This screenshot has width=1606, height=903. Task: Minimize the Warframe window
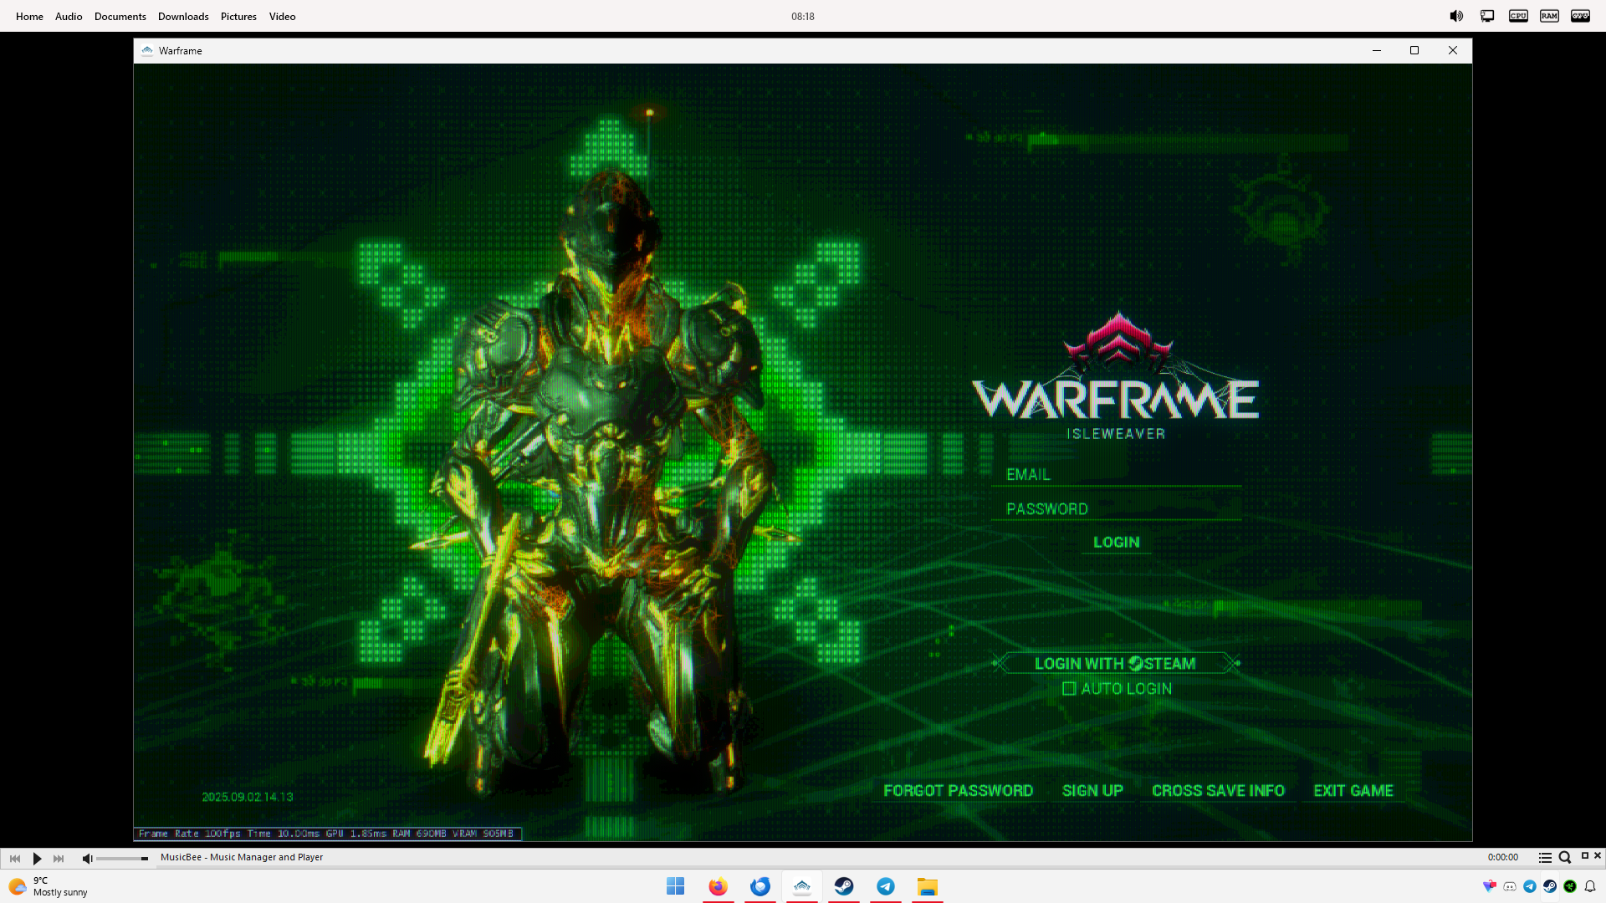coord(1376,50)
